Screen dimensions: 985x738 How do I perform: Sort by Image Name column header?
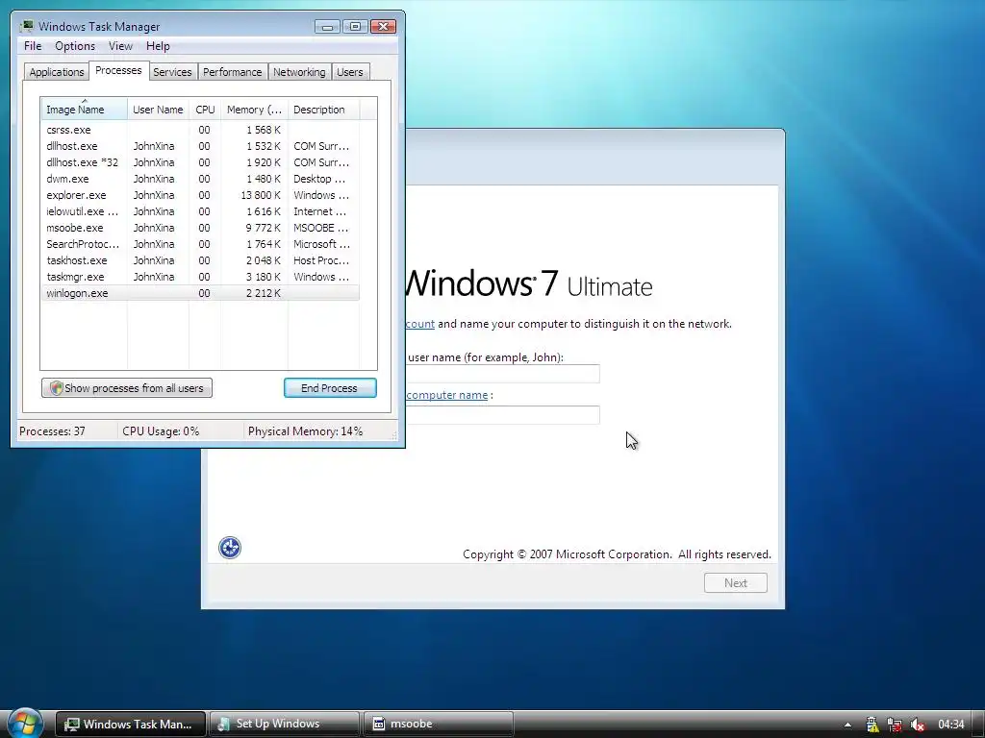tap(85, 110)
